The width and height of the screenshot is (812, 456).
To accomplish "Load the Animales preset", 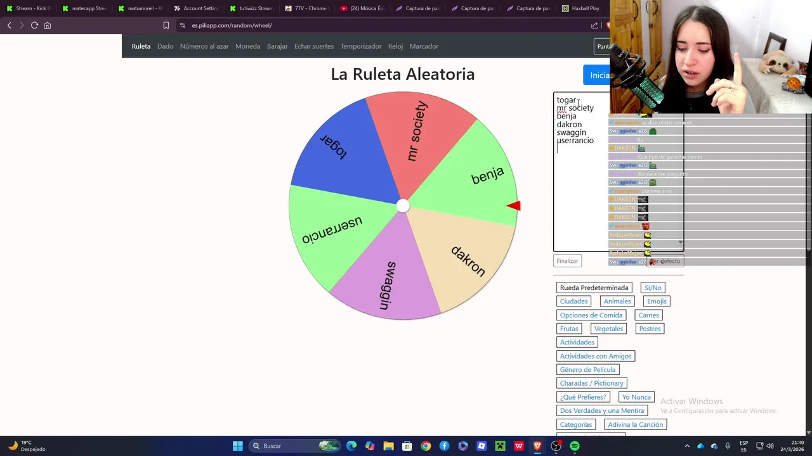I will coord(617,301).
